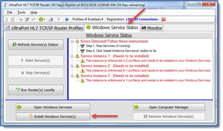223x131 pixels.
Task: Click the wifi signal icon on Run Router(s)
Action: (18, 90)
